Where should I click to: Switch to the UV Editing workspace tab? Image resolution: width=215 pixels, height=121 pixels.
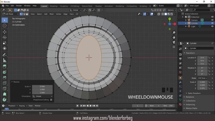pos(75,6)
